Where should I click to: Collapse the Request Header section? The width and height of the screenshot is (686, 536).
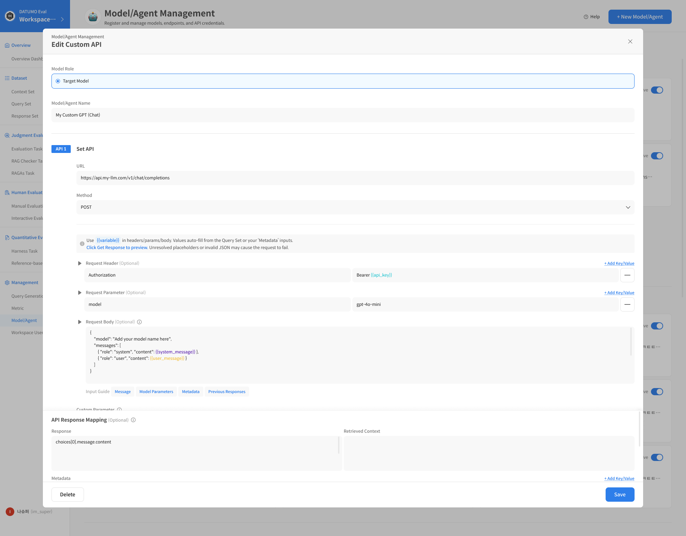click(x=80, y=263)
